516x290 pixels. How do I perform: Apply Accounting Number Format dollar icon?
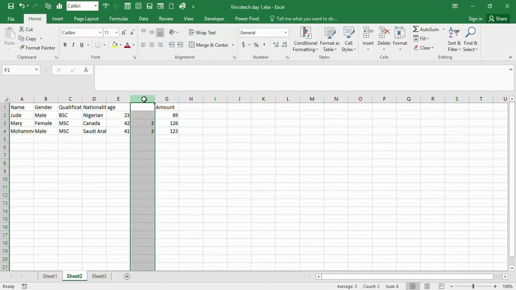[x=243, y=45]
